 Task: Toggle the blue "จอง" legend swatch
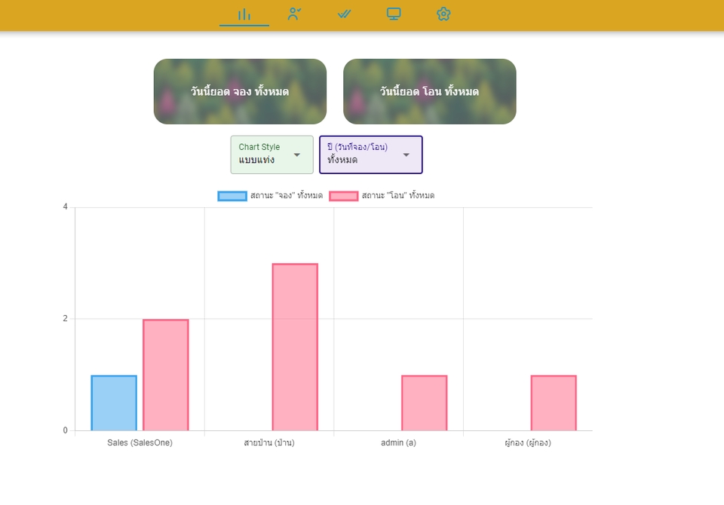[x=232, y=196]
